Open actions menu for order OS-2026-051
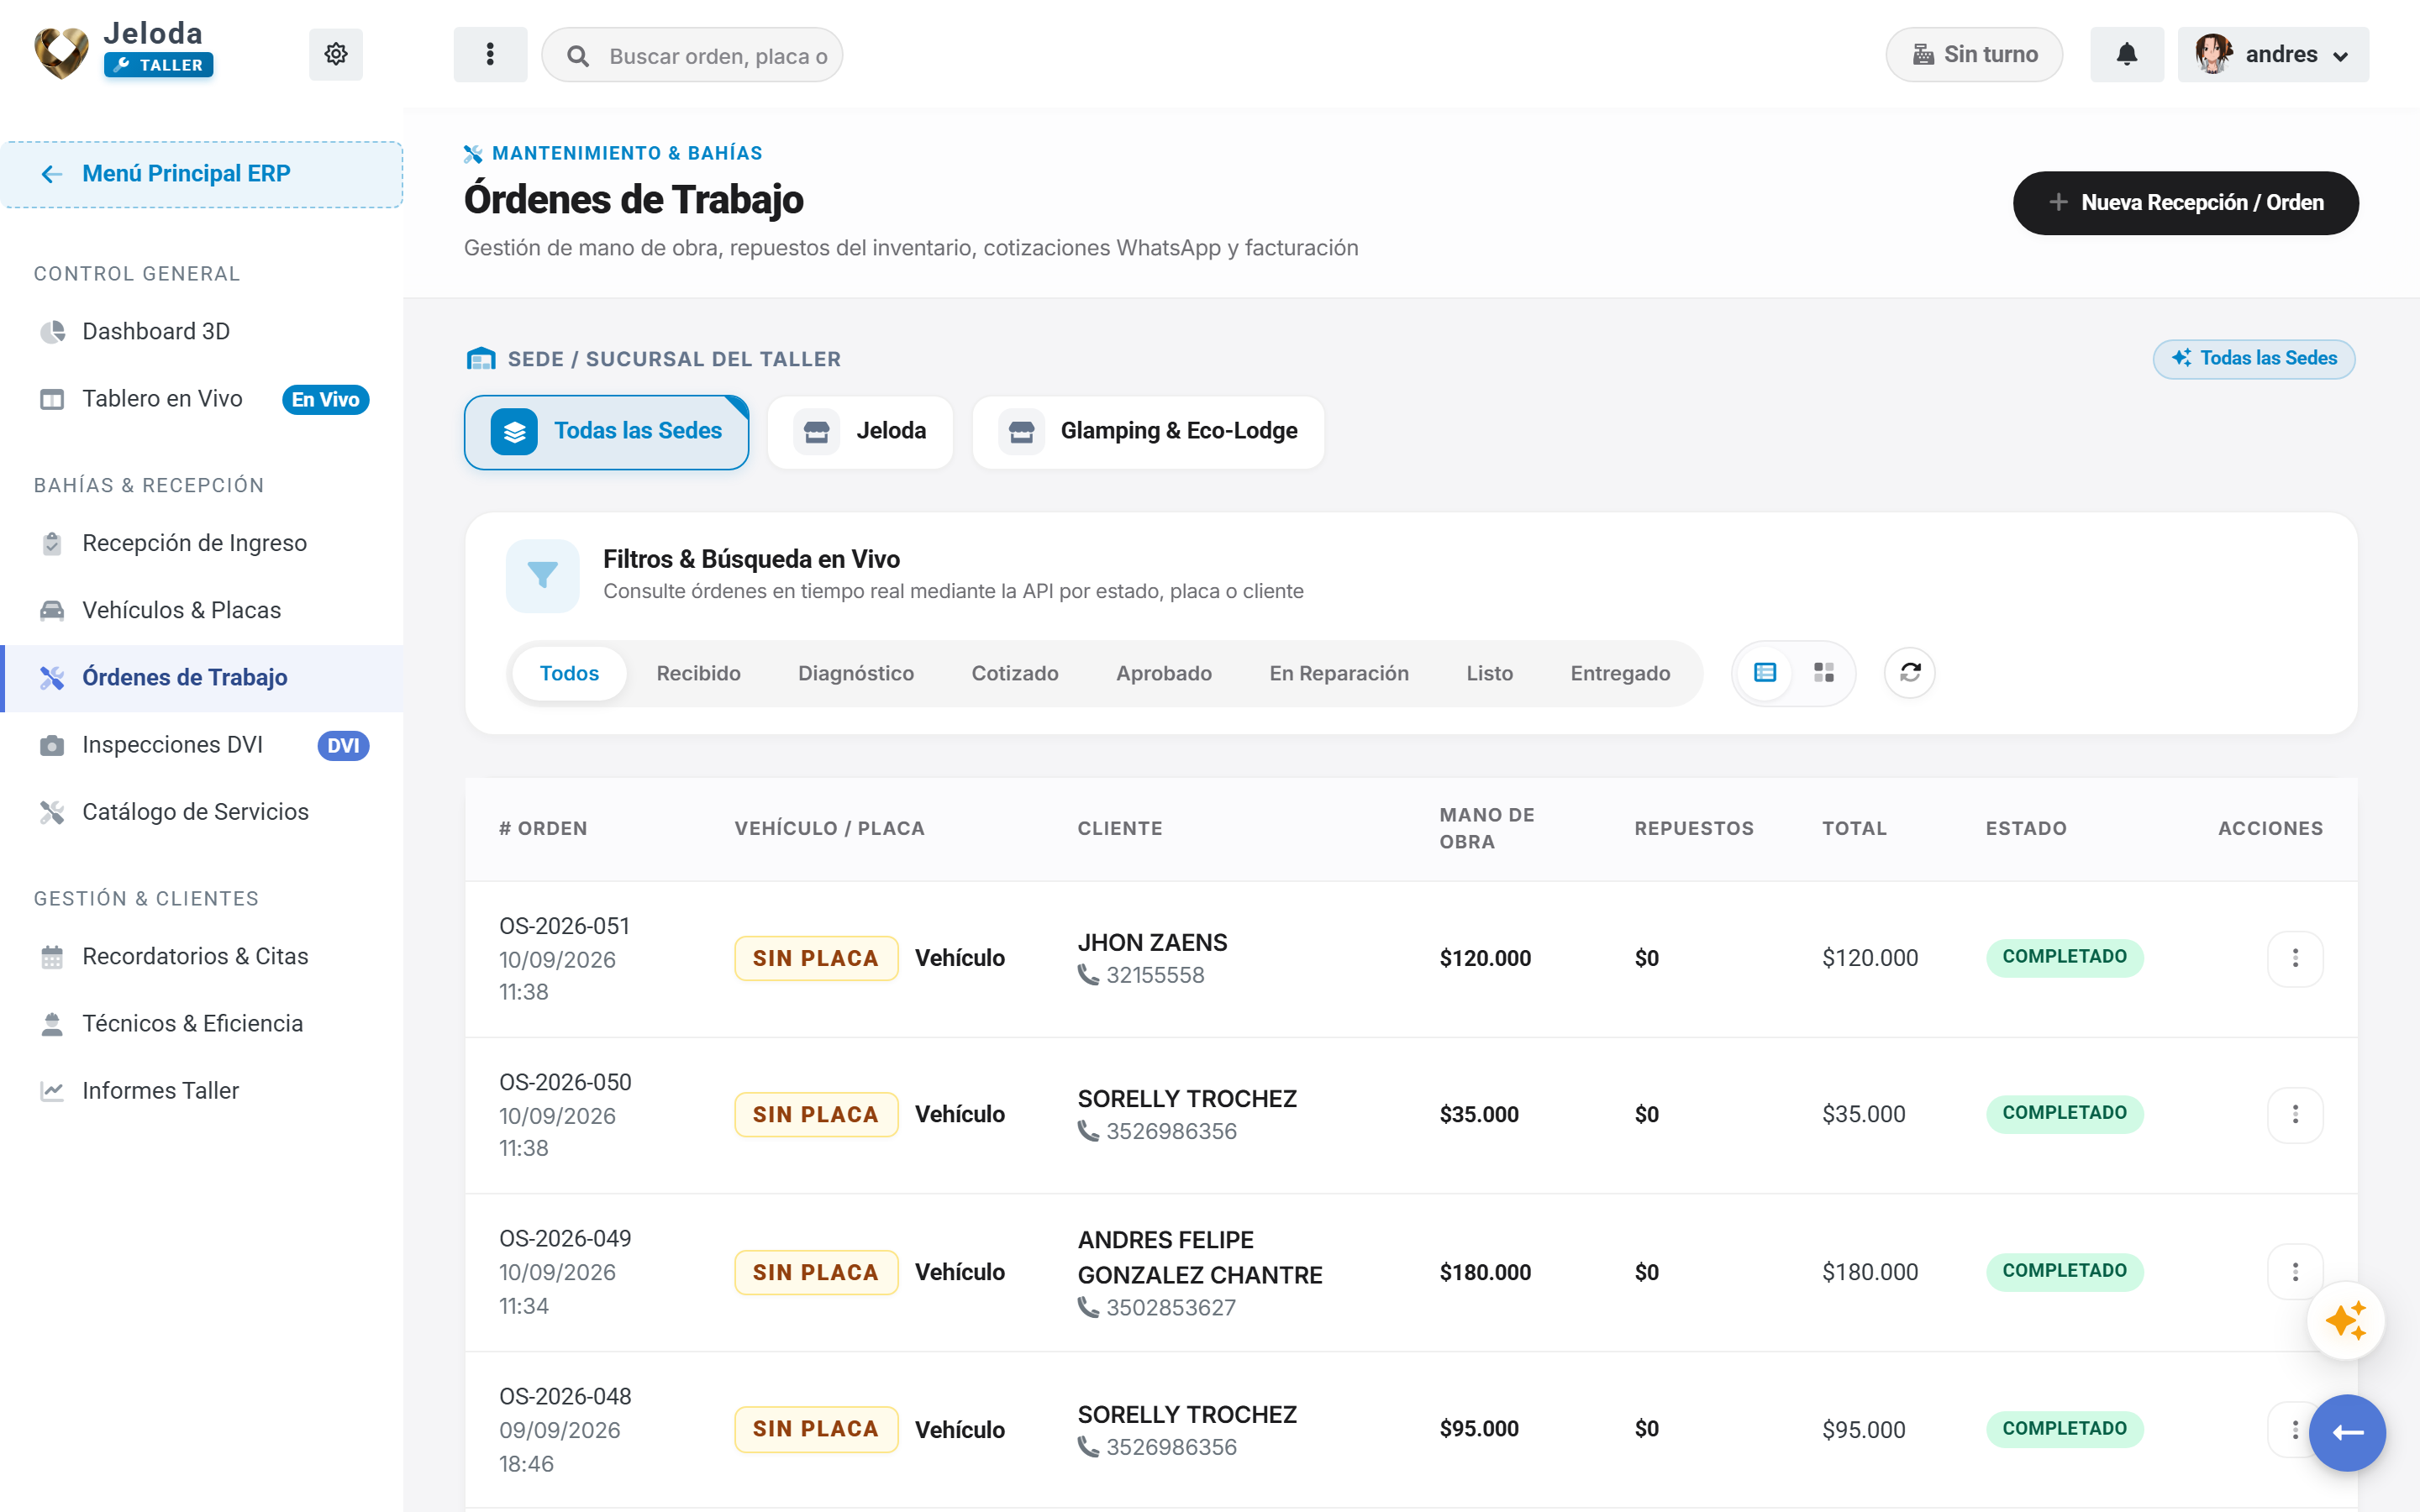Image resolution: width=2420 pixels, height=1512 pixels. pyautogui.click(x=2295, y=958)
